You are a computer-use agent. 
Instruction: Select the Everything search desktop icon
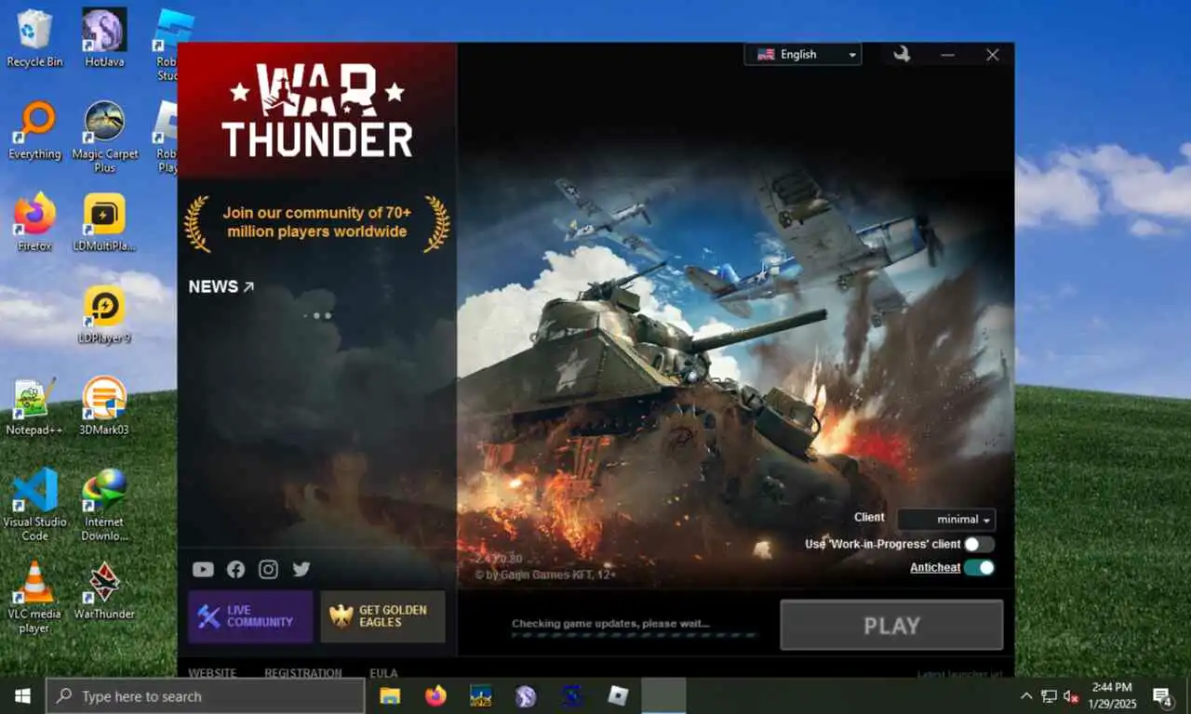pyautogui.click(x=34, y=130)
